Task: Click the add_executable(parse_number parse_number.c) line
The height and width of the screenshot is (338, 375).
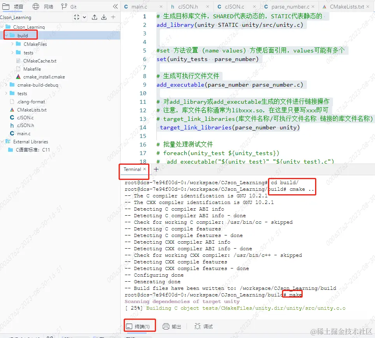Action: 230,85
